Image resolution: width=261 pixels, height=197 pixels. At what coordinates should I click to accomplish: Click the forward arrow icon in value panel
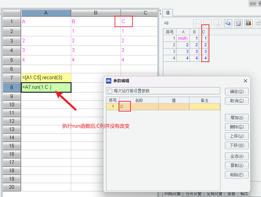pos(207,23)
